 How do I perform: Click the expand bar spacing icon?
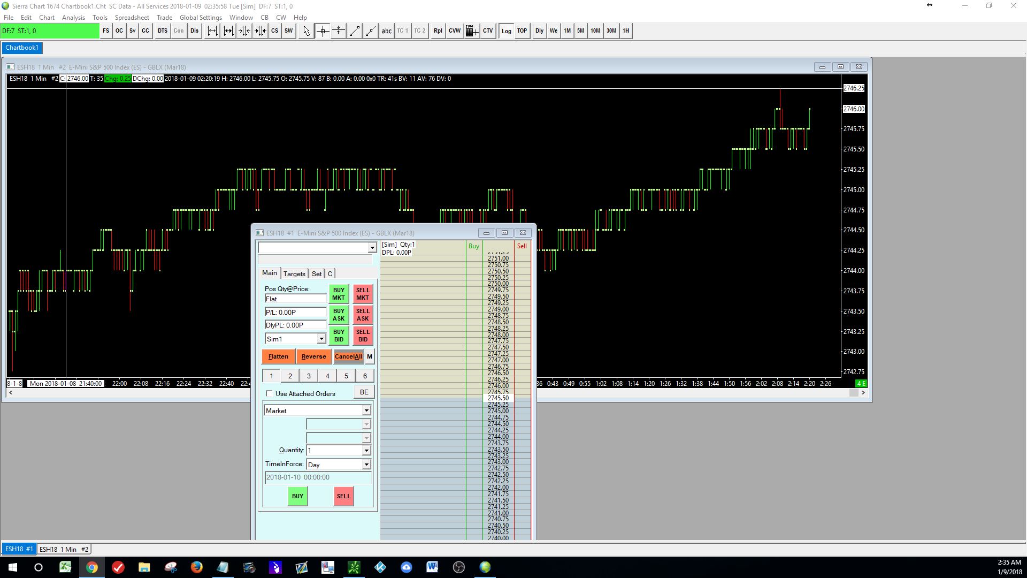(212, 31)
